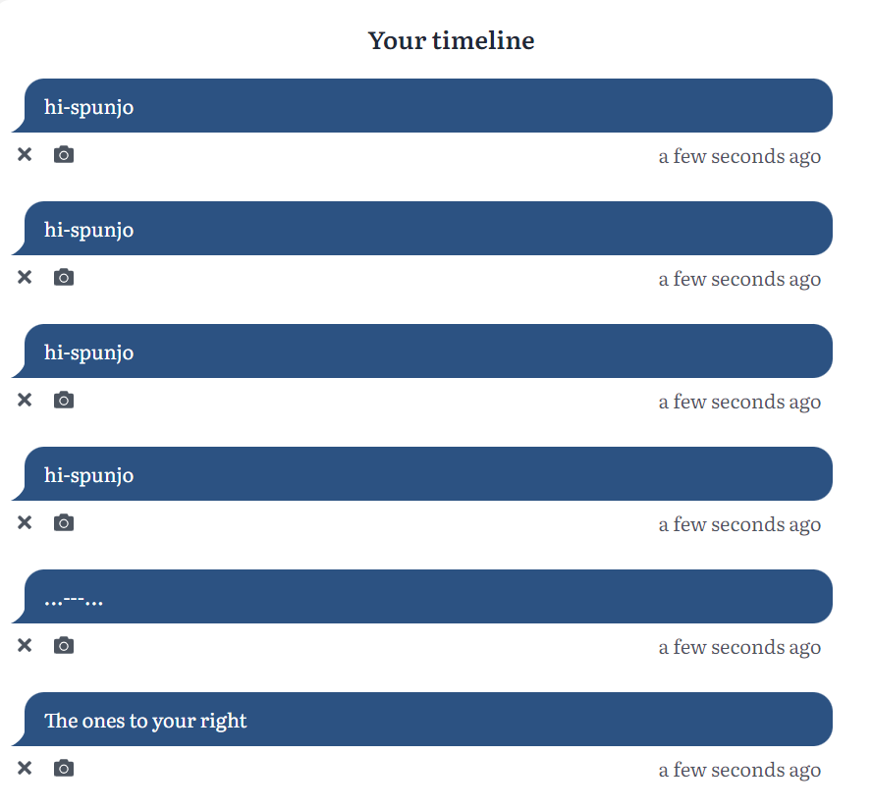Screen dimensions: 871x809
Task: Select the fourth hi-spunjo message bubble
Action: (x=422, y=473)
